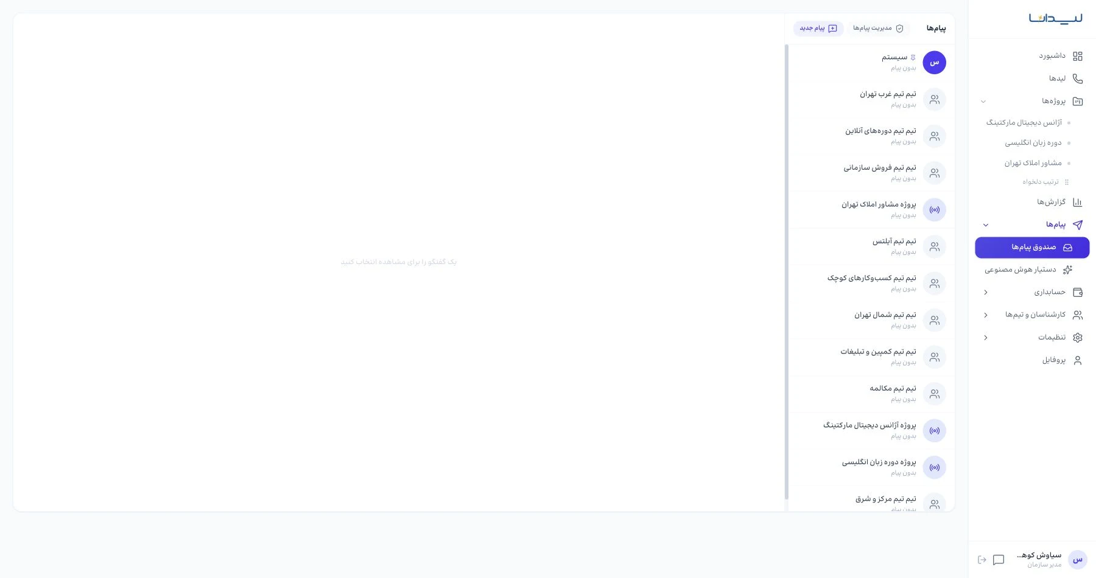Open لیدها menu item
Screen dimensions: 1096x578
(x=1032, y=78)
